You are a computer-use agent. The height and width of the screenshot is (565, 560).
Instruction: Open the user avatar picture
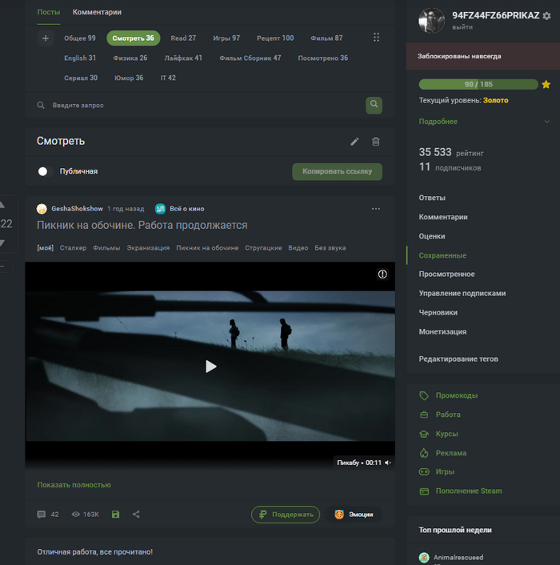click(431, 21)
